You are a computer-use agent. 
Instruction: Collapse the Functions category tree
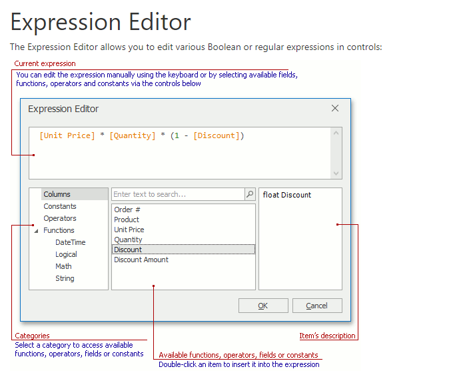[x=36, y=231]
